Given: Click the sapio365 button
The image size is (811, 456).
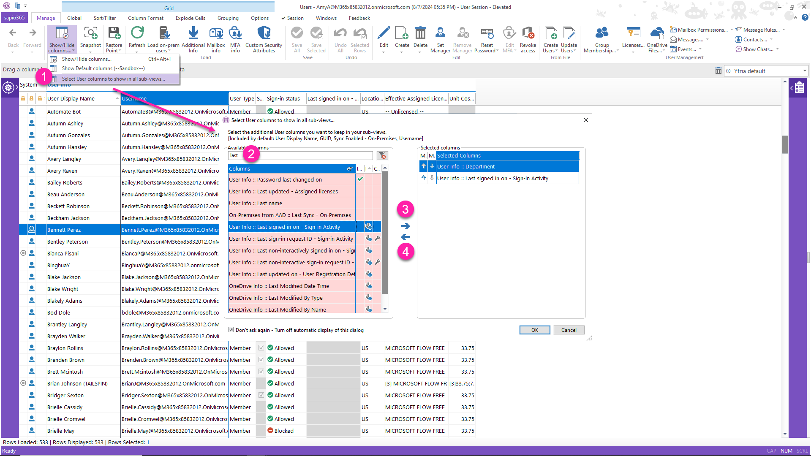Looking at the screenshot, I should click(15, 18).
